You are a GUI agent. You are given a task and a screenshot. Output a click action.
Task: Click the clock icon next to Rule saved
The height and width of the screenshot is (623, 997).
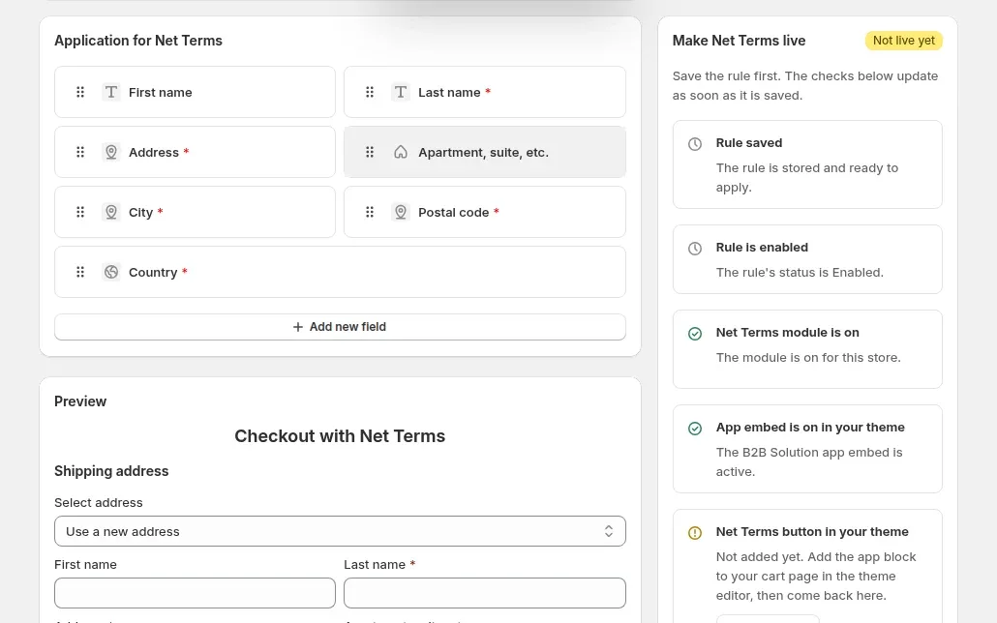(695, 144)
